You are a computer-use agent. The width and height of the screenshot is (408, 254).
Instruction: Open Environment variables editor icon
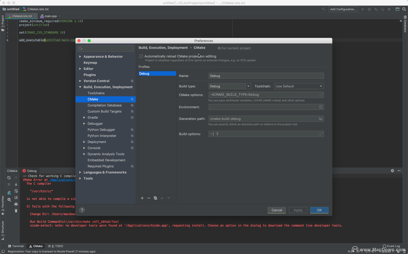coord(321,107)
